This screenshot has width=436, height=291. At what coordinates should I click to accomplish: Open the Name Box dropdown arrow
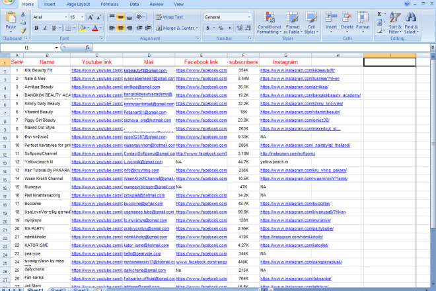tap(56, 48)
